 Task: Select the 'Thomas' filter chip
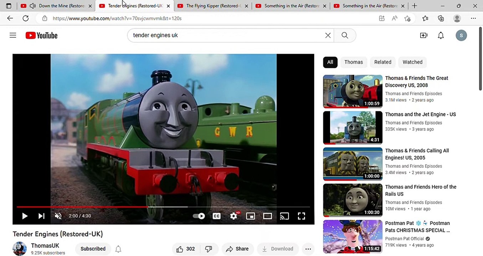coord(354,62)
